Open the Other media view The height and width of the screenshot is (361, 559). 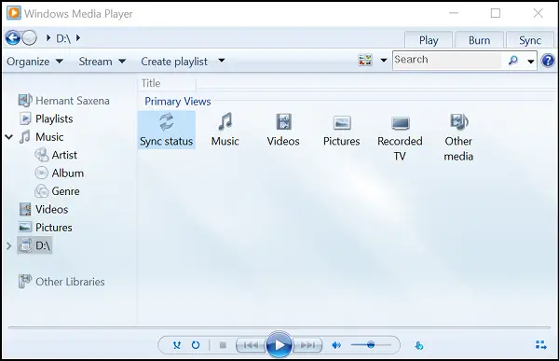point(458,137)
